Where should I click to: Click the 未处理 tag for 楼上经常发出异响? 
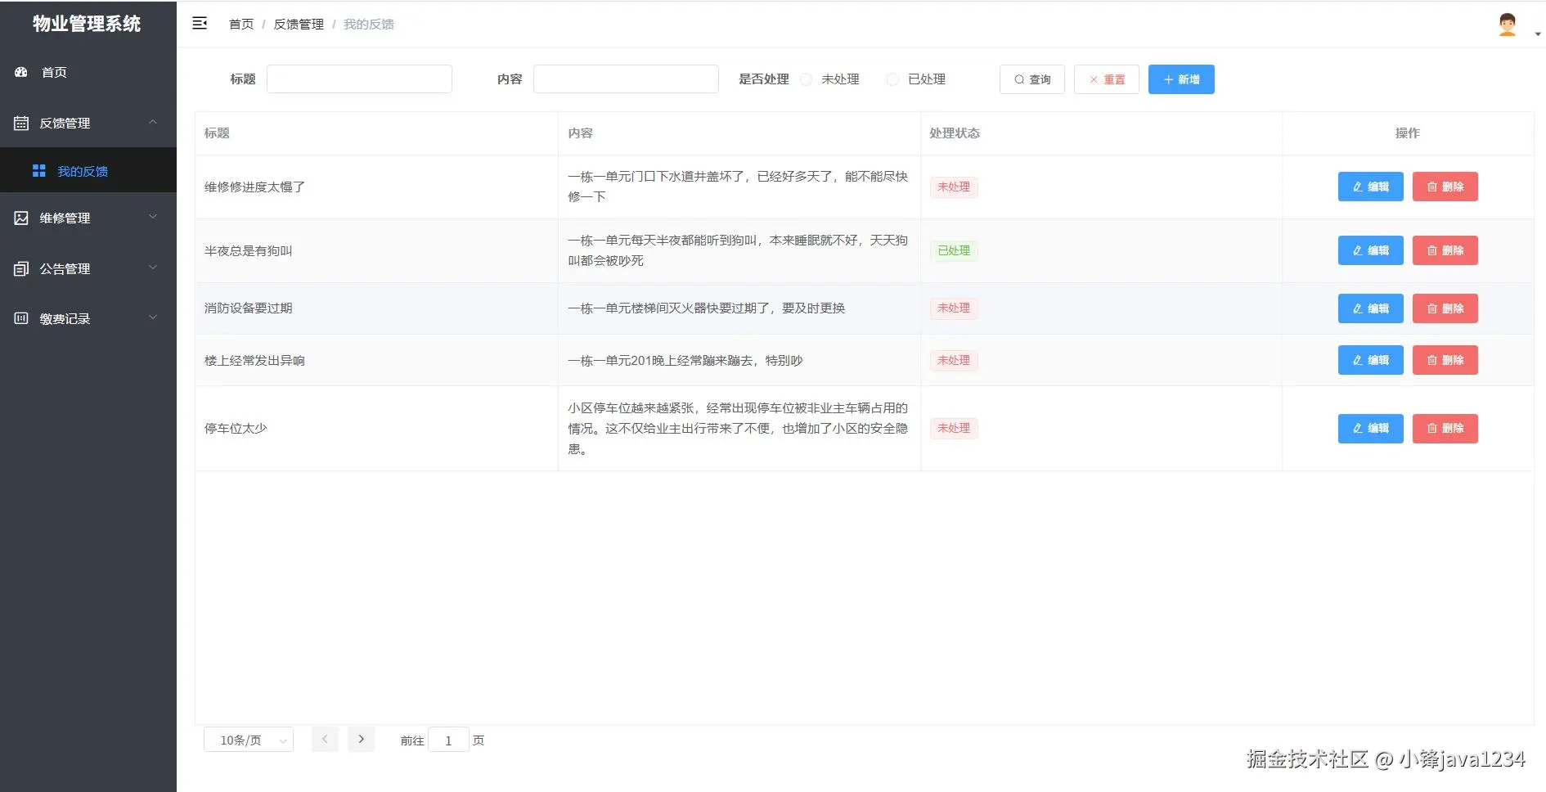pos(954,360)
